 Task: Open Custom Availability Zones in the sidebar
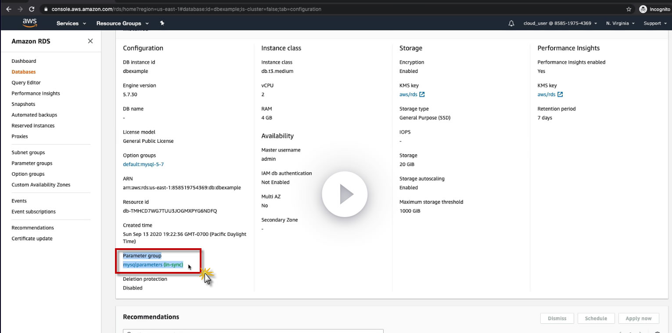click(x=41, y=185)
